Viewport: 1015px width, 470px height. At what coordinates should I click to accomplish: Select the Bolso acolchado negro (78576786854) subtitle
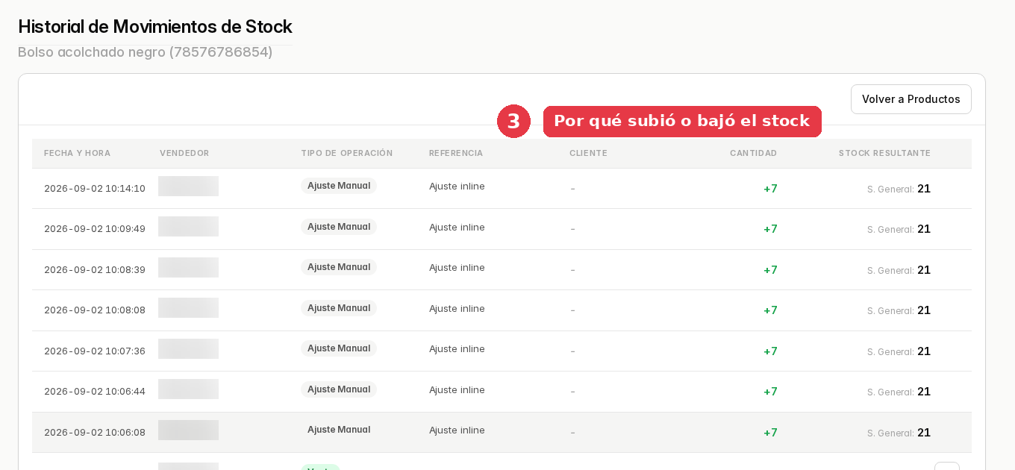(146, 52)
